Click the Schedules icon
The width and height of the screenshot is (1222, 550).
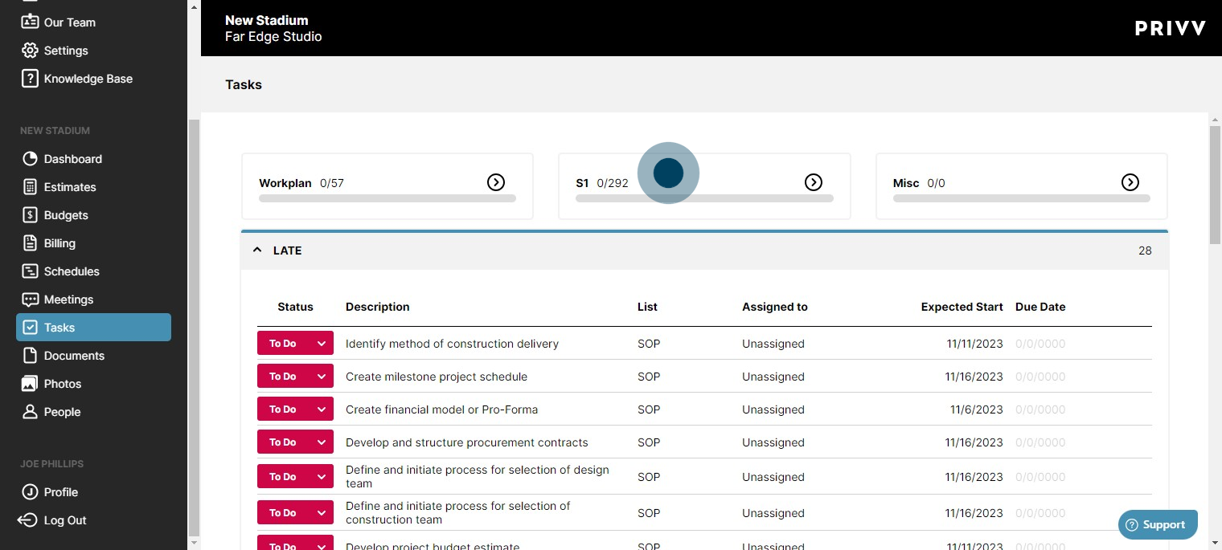pyautogui.click(x=30, y=271)
